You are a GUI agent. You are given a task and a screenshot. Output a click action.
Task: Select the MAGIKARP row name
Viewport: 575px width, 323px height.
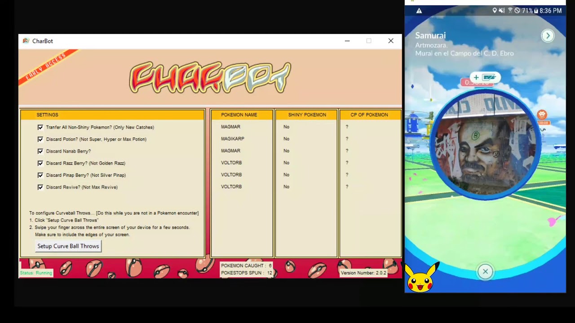click(233, 139)
